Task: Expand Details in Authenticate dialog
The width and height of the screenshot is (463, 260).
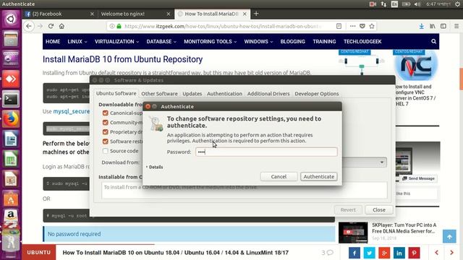Action: coord(154,167)
